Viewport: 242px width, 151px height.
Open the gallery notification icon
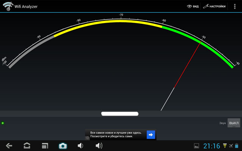click(197, 146)
